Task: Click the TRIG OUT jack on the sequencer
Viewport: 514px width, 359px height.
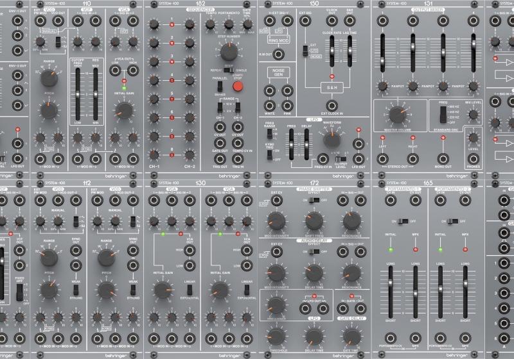Action: (x=220, y=158)
